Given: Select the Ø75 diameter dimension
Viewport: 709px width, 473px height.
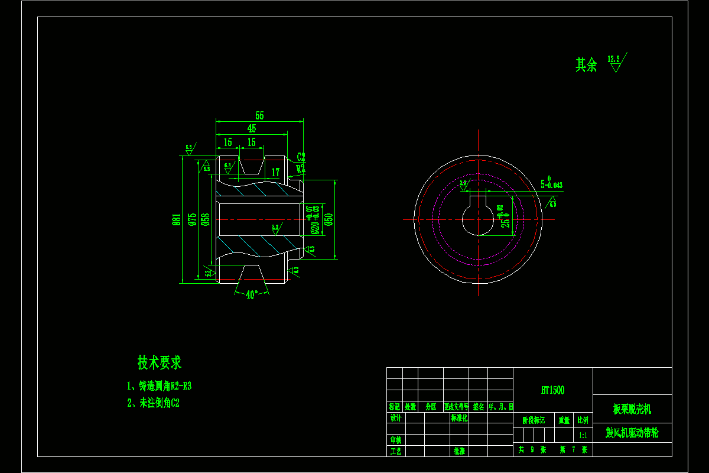Looking at the screenshot, I should coord(192,219).
